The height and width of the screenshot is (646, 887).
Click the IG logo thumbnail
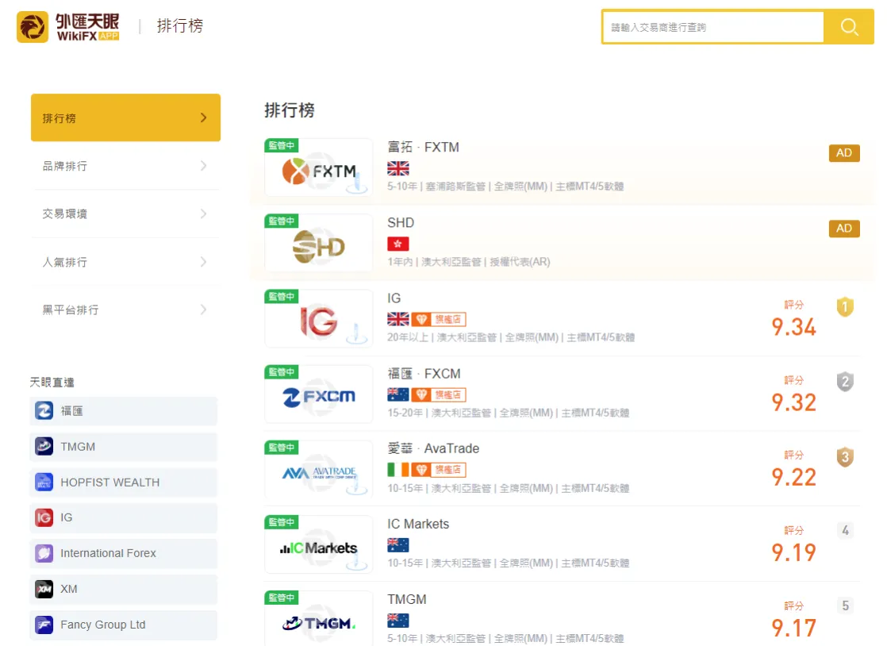[318, 318]
